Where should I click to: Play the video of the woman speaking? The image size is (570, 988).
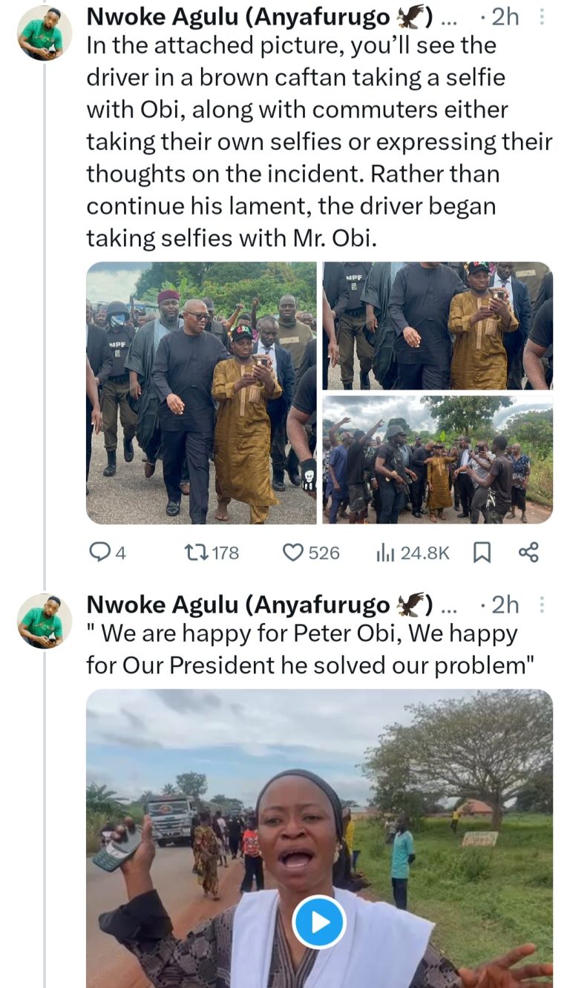(x=318, y=922)
